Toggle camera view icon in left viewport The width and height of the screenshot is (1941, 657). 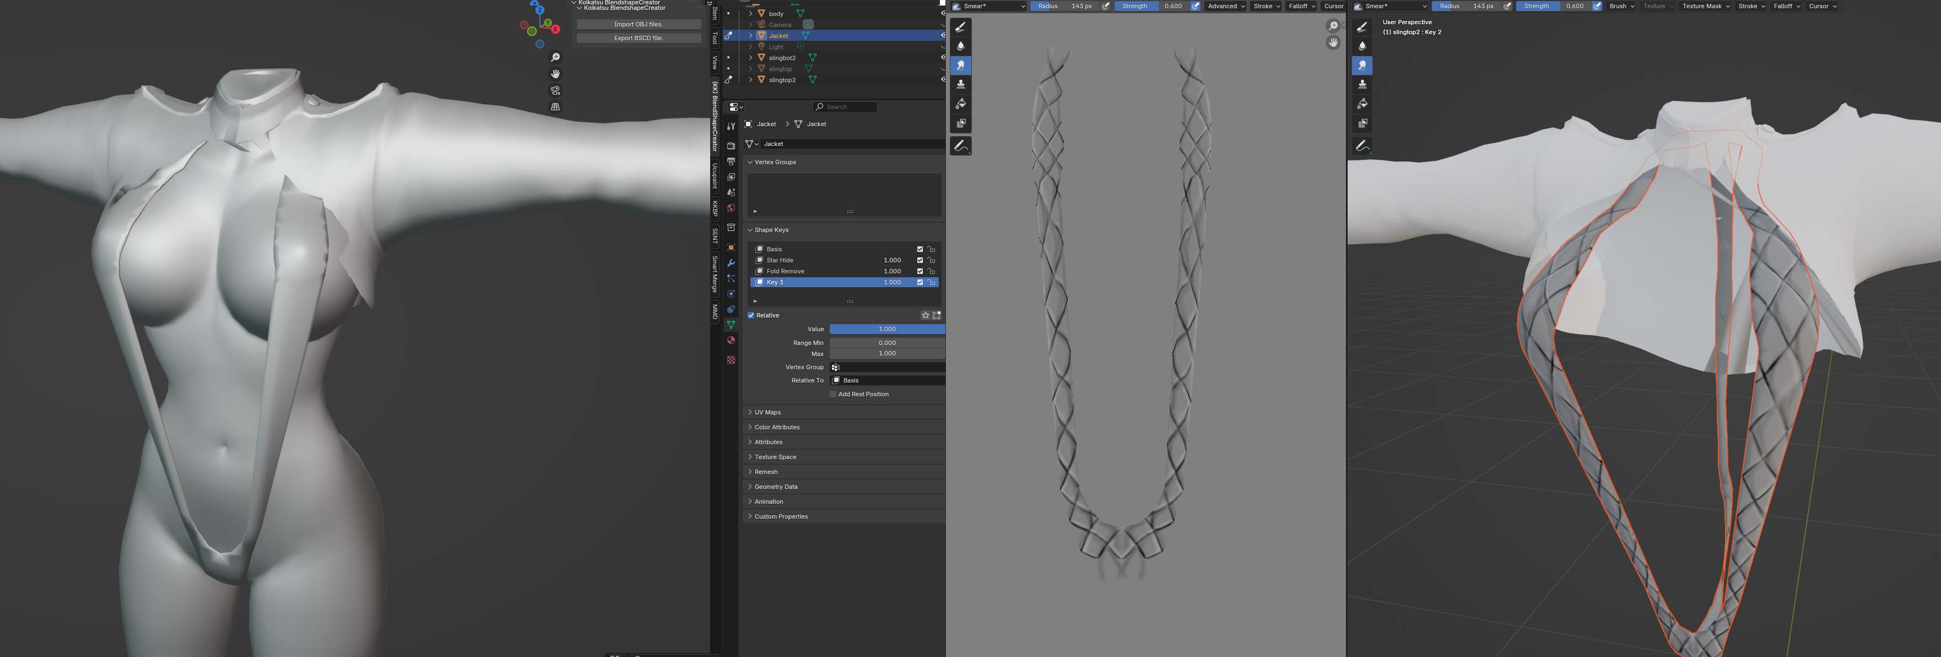[555, 90]
